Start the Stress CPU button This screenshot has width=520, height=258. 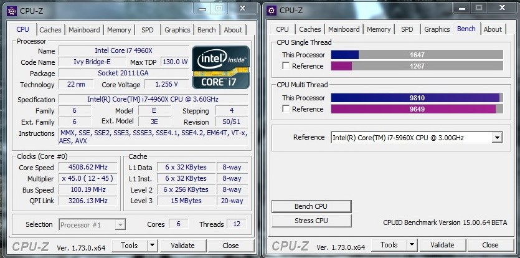[x=311, y=221]
